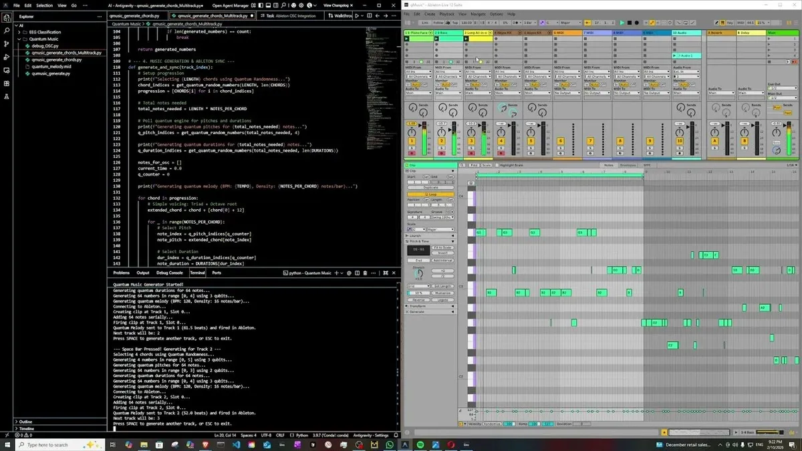Viewport: 802px width, 451px height.
Task: Click the Humanize button in clip view
Action: [442, 293]
